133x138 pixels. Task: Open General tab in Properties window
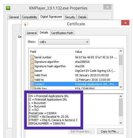point(14,17)
